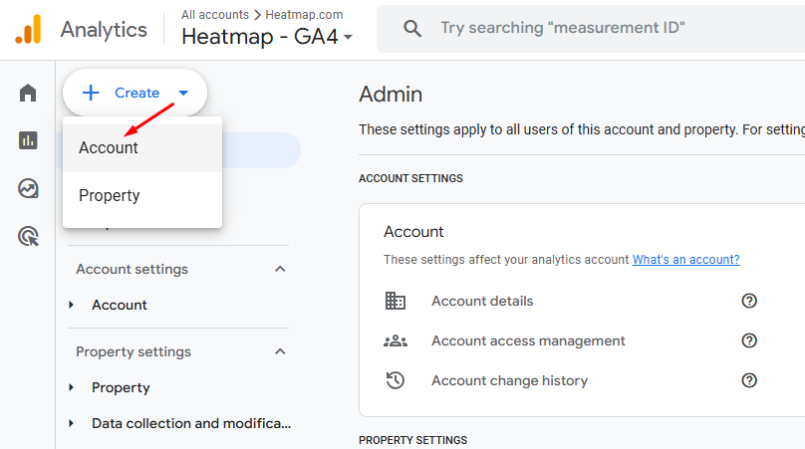Open the Reports bar chart icon
The width and height of the screenshot is (805, 449).
[28, 140]
